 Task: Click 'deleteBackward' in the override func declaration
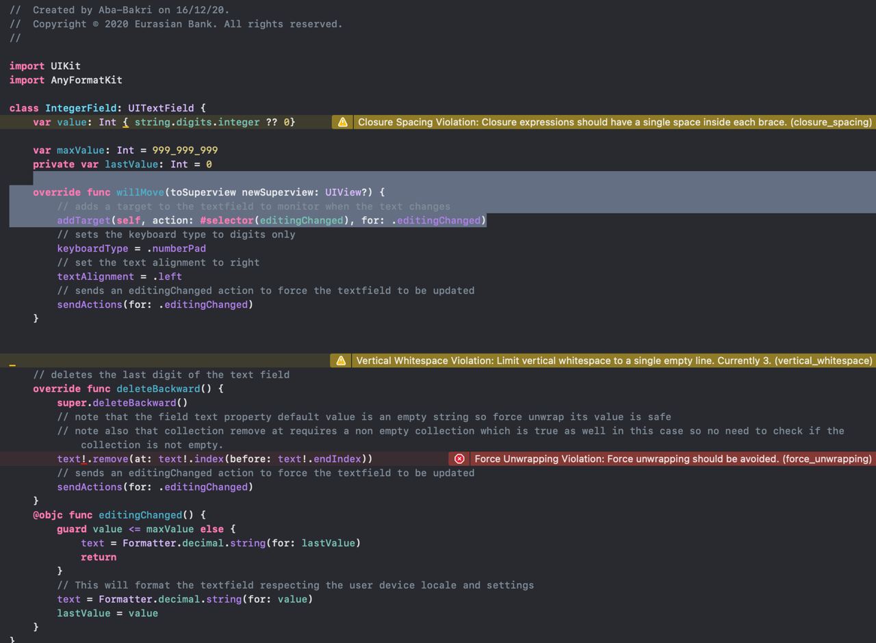[158, 389]
